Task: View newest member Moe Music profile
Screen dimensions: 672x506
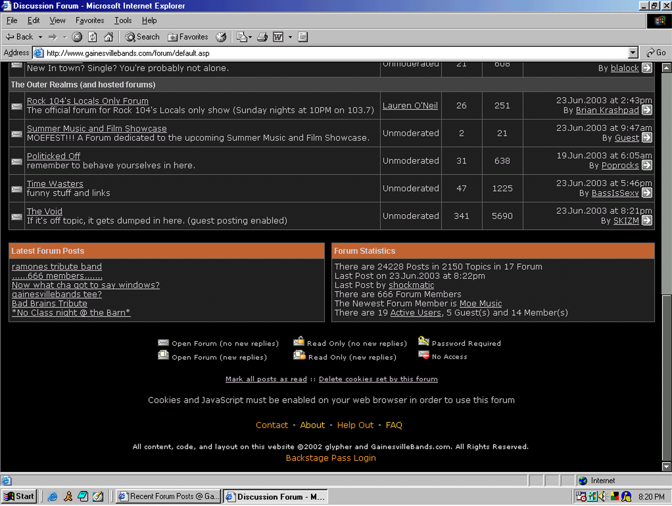Action: (x=481, y=303)
